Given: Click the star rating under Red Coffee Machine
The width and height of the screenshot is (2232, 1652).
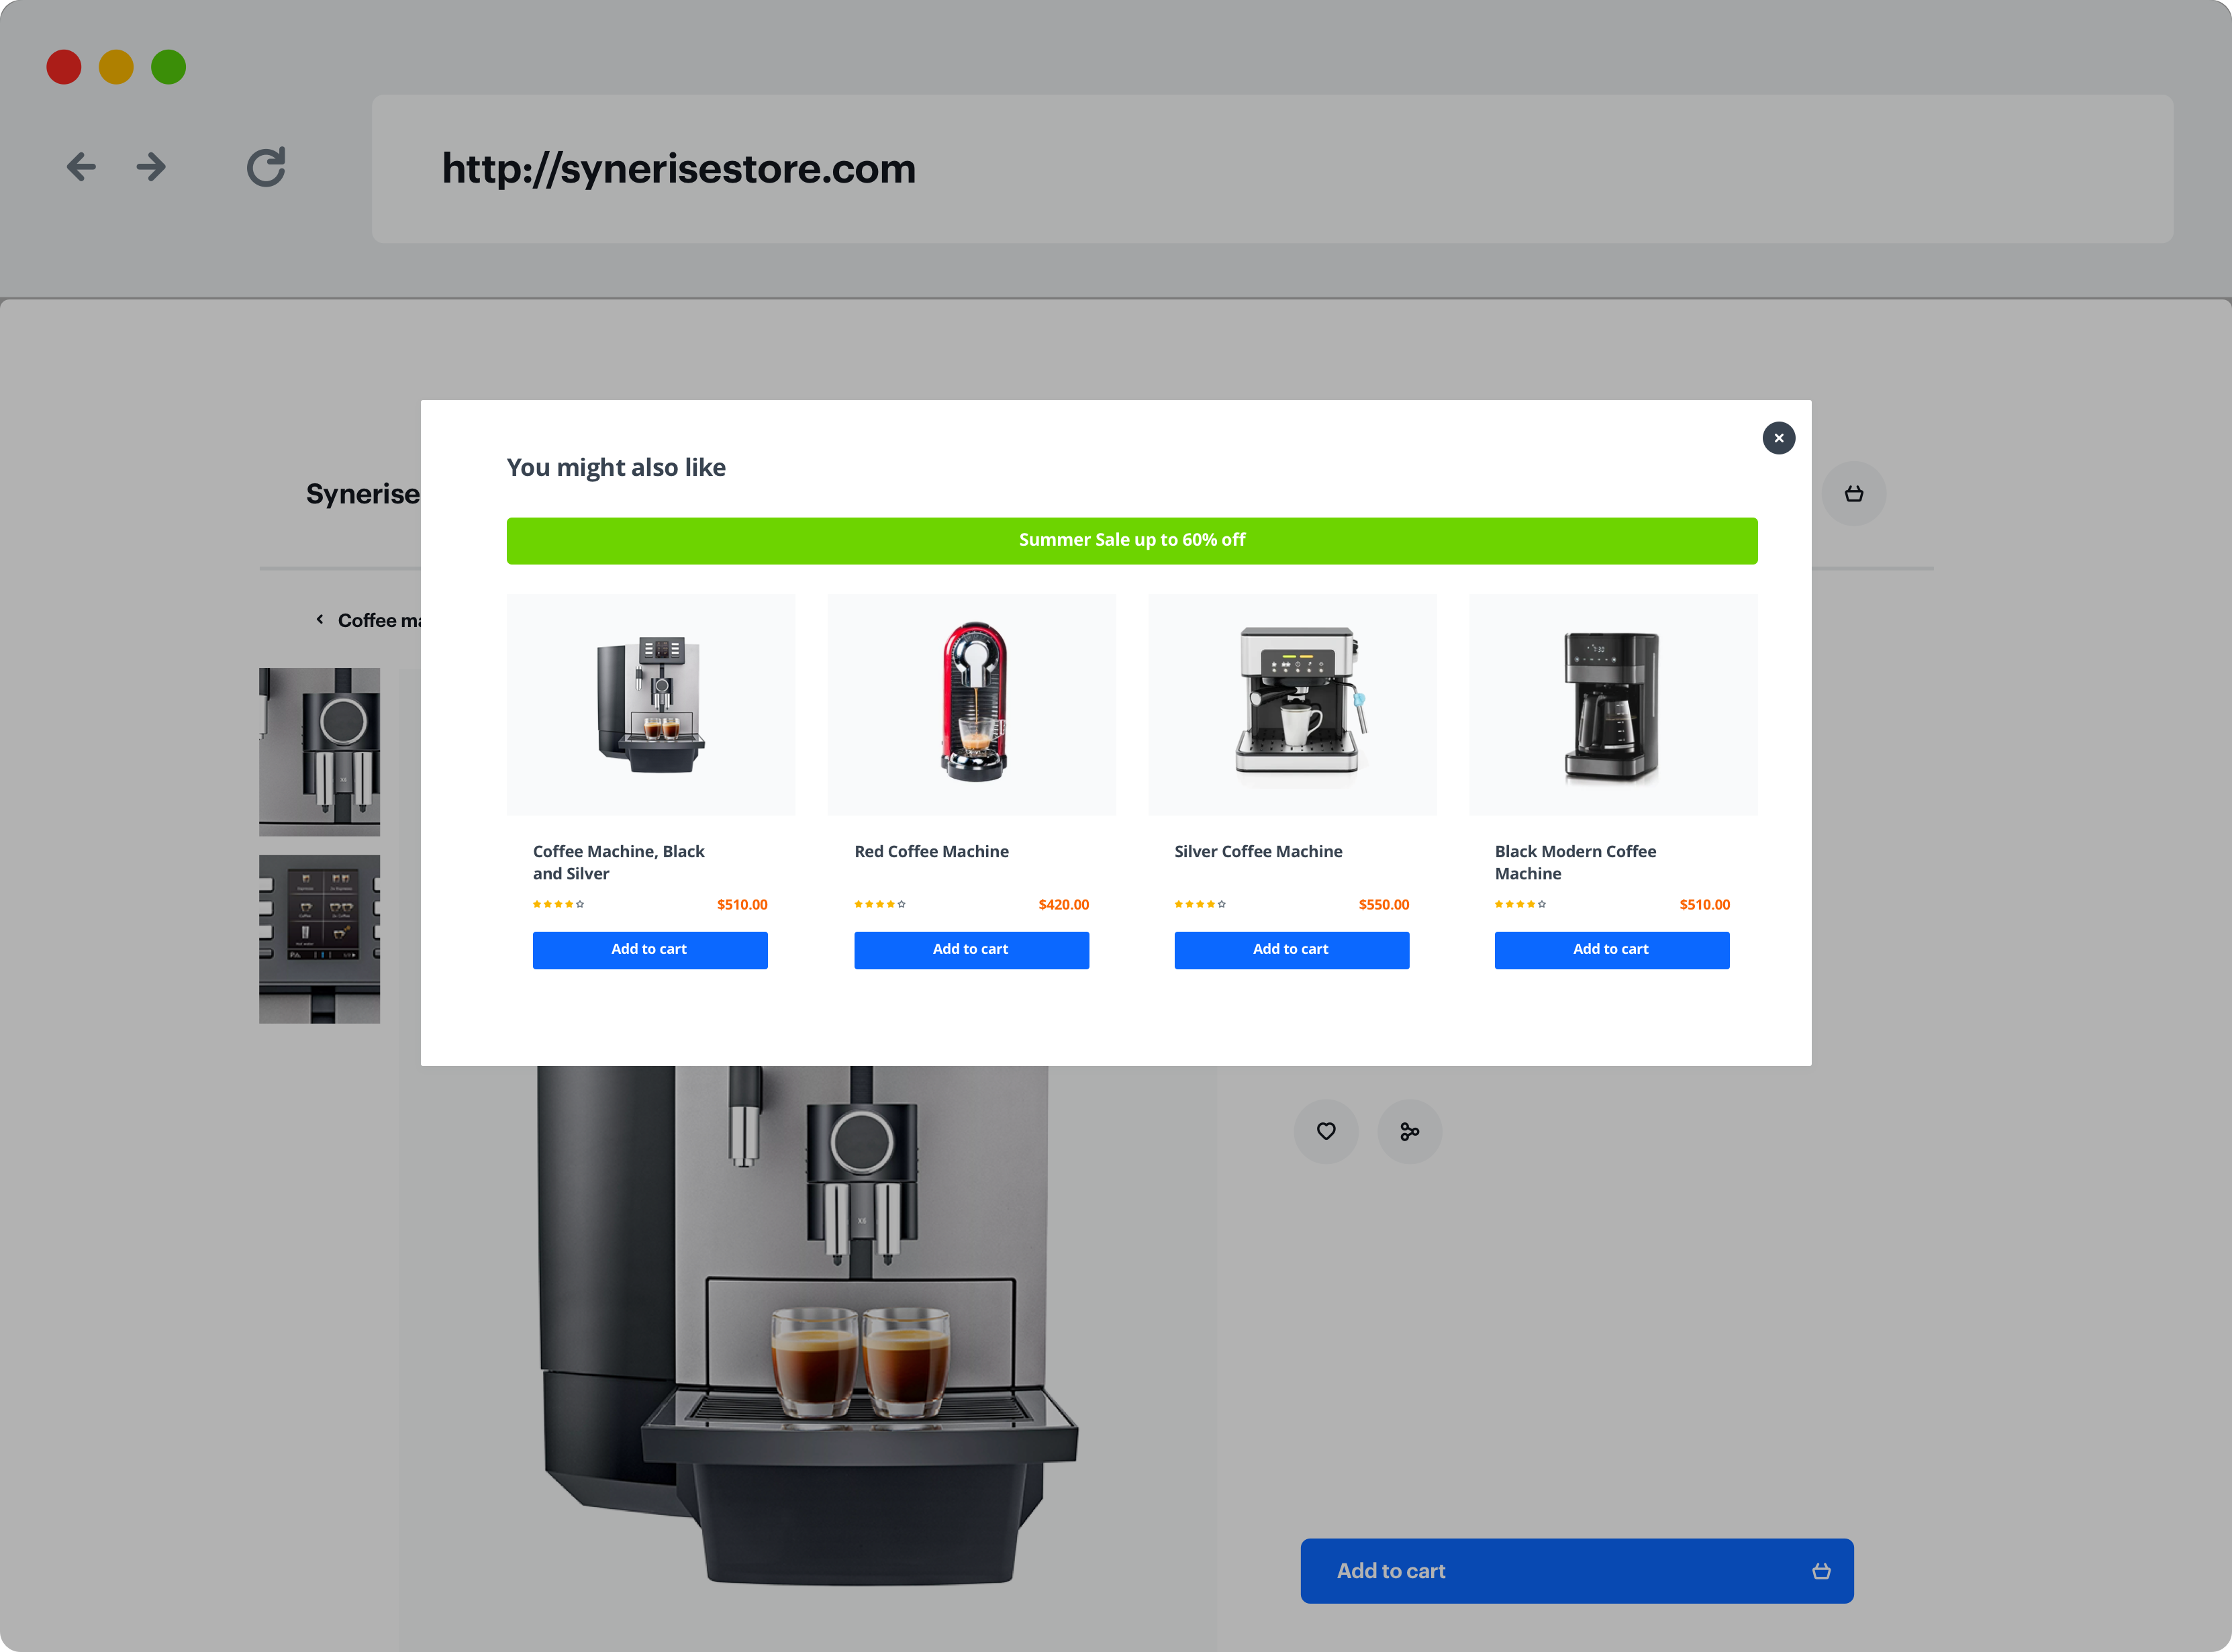Looking at the screenshot, I should 879,903.
